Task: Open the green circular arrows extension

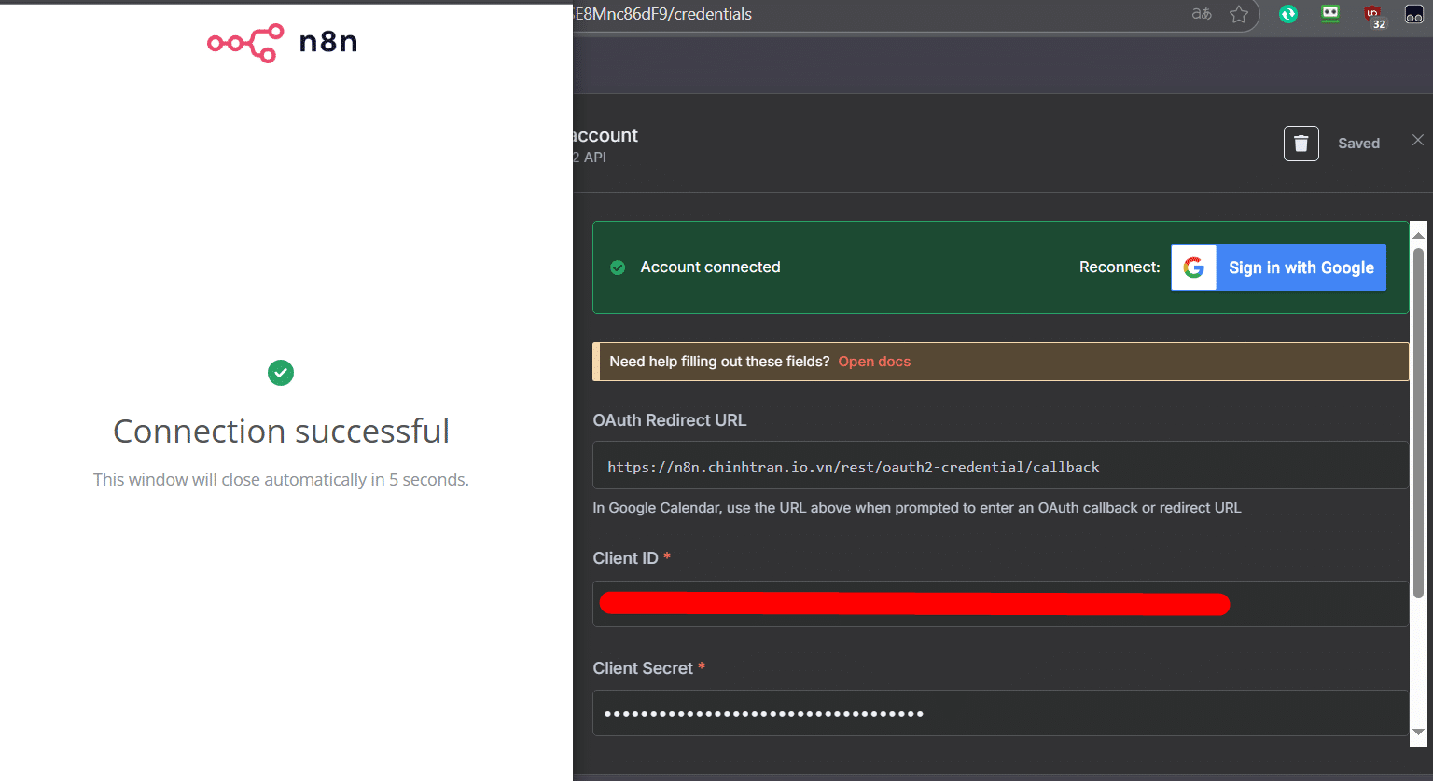Action: [1288, 14]
